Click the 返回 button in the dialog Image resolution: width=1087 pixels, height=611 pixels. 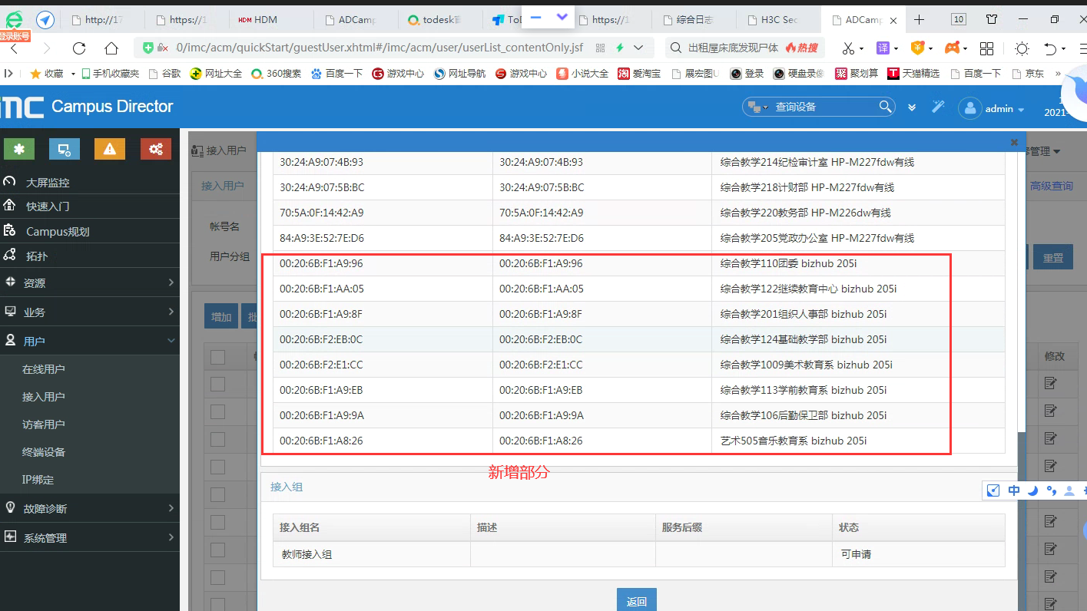(637, 601)
